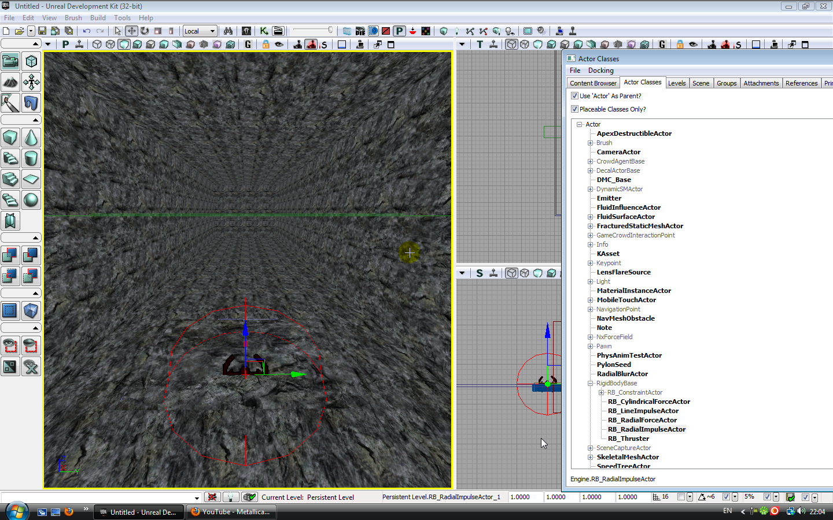Viewport: 833px width, 520px height.
Task: Expand the Light class node
Action: tap(591, 281)
